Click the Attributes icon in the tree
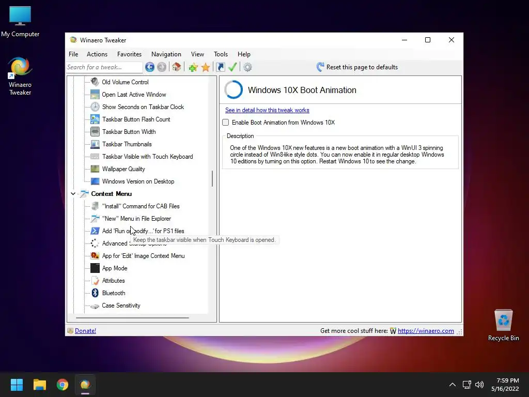529x397 pixels. click(95, 281)
